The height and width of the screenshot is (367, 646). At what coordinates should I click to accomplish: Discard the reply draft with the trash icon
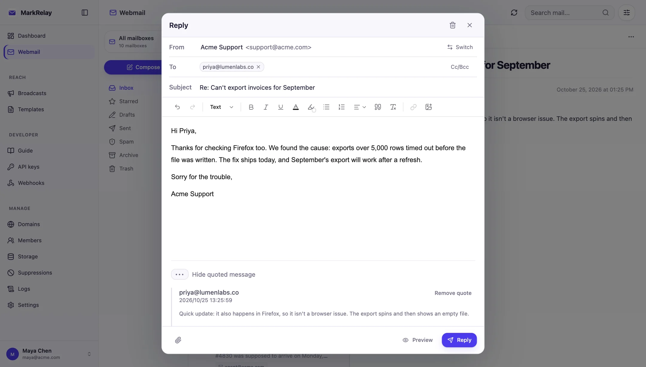[x=452, y=25]
